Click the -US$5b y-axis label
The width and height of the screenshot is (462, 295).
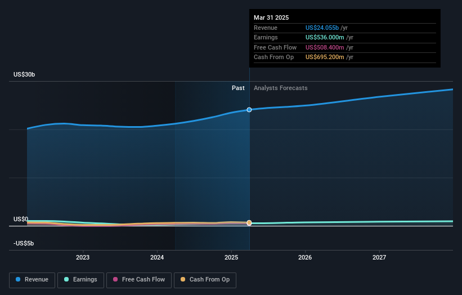(x=24, y=243)
